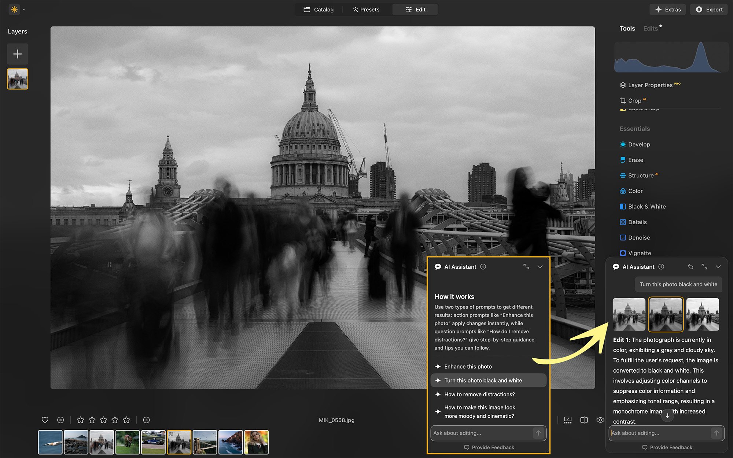
Task: Select the Erase tool
Action: [635, 160]
